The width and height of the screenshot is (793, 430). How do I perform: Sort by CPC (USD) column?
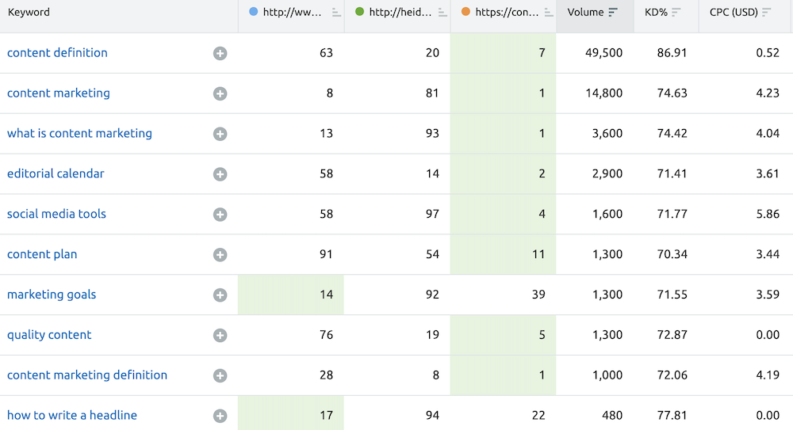(766, 13)
